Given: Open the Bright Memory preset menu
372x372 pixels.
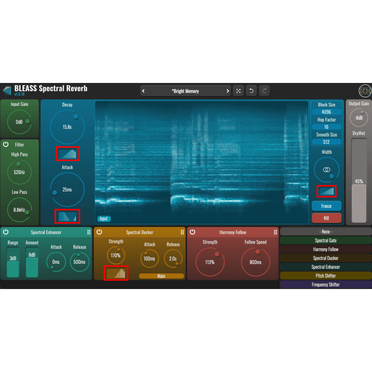Looking at the screenshot, I should (185, 91).
